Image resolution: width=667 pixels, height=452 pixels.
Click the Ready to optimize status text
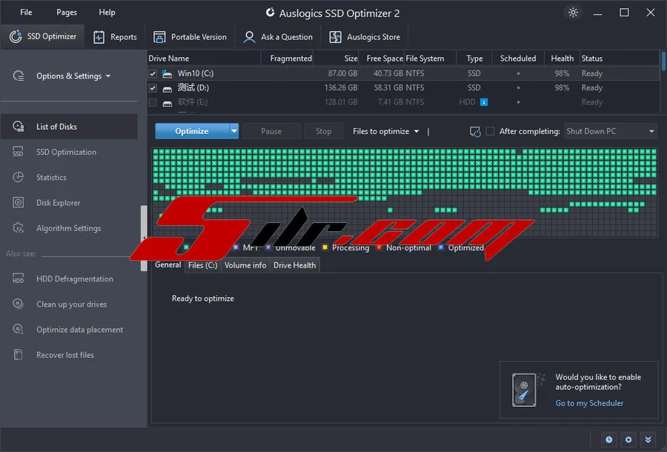203,299
